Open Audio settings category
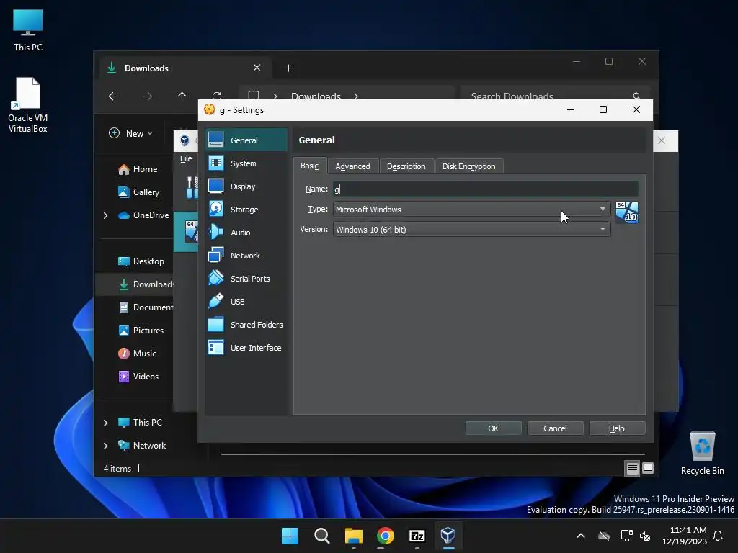The width and height of the screenshot is (738, 553). [x=246, y=233]
